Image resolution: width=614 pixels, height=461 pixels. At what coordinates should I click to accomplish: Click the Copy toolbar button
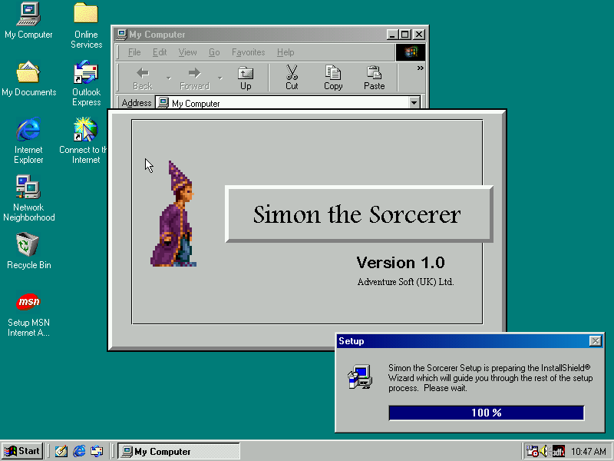333,78
